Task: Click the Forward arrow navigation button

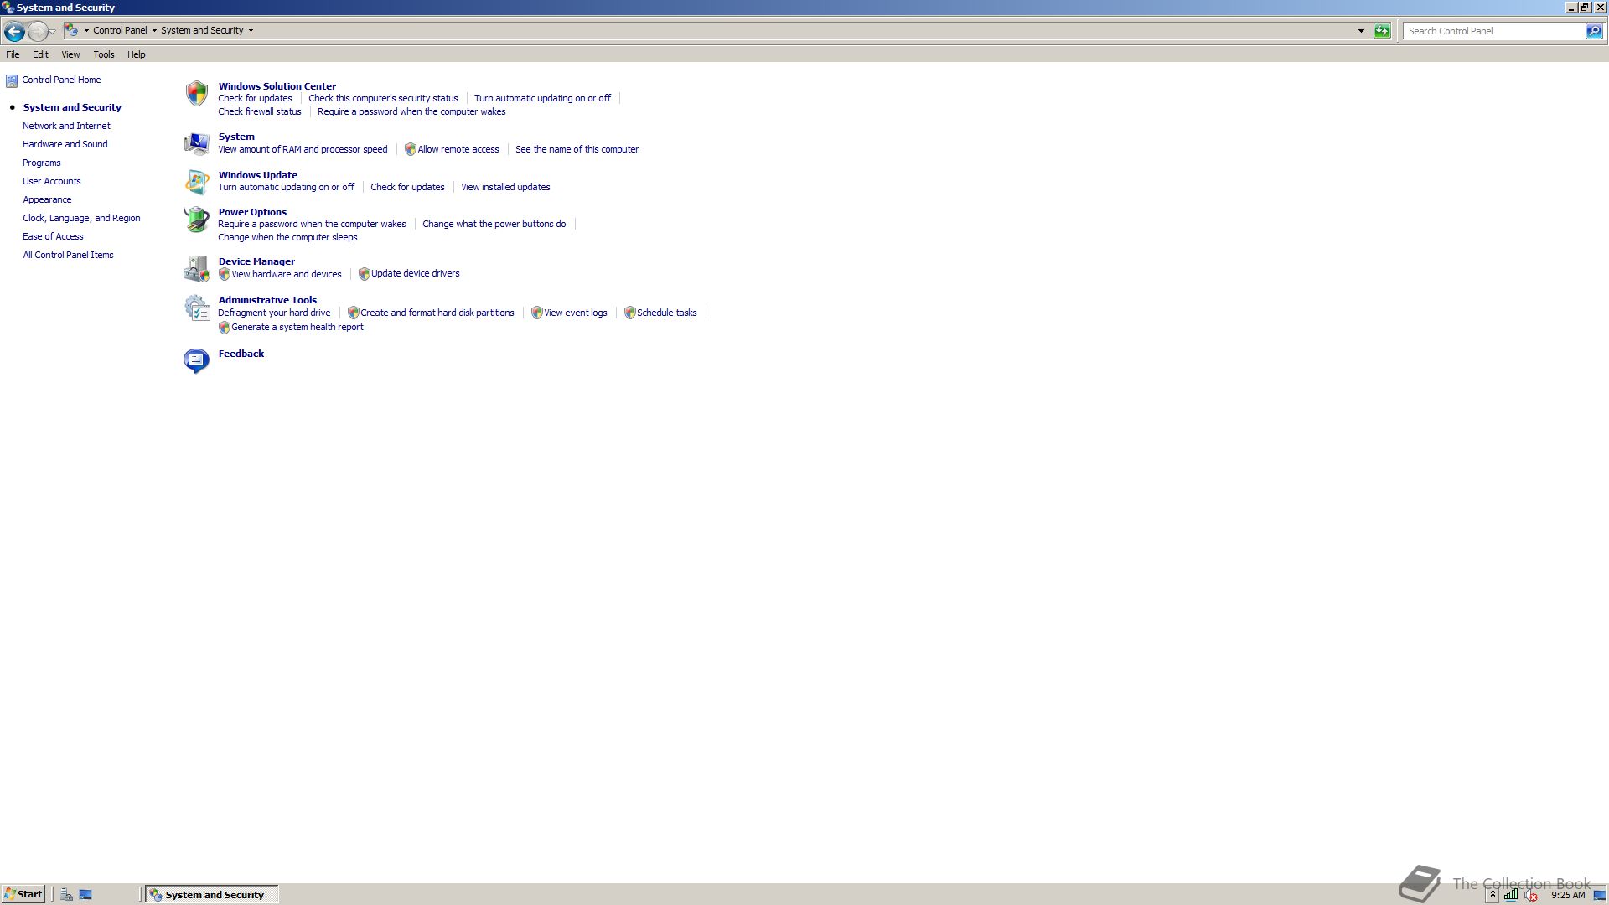Action: pyautogui.click(x=38, y=31)
